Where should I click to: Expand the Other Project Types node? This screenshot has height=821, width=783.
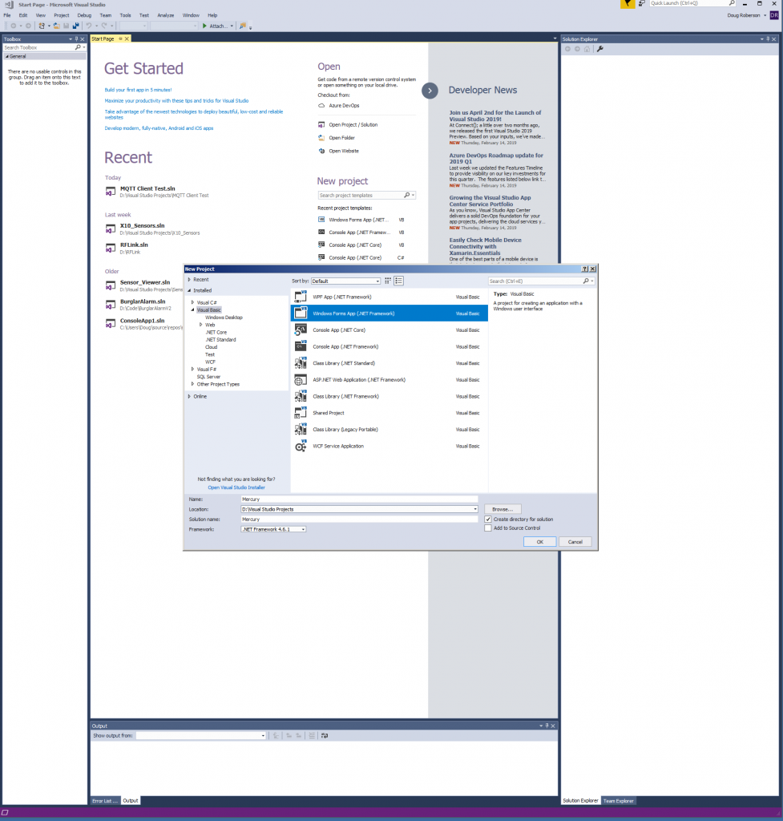[x=192, y=384]
